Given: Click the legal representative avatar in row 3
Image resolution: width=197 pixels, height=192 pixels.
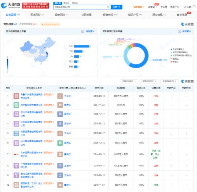Looking at the screenshot, I should pos(60,114).
